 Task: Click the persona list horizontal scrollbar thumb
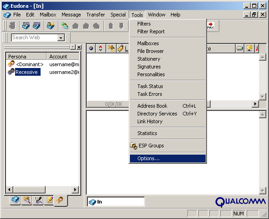tap(30, 190)
